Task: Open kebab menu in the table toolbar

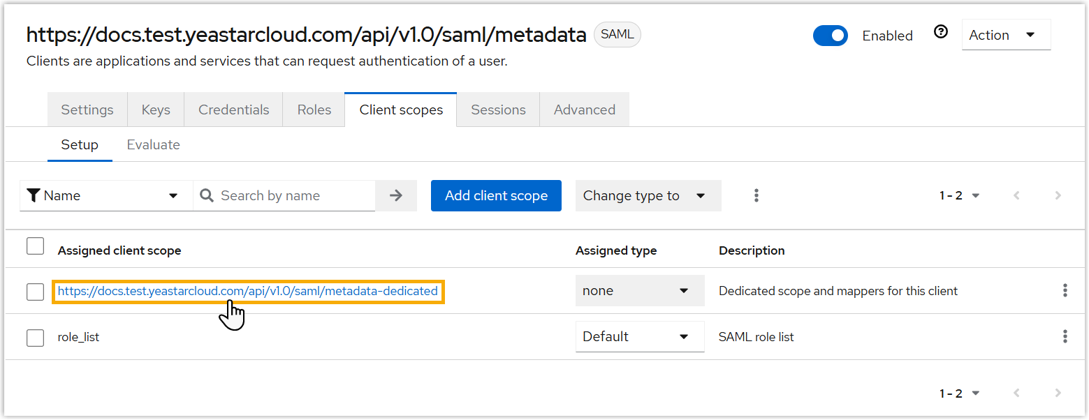Action: pyautogui.click(x=757, y=195)
